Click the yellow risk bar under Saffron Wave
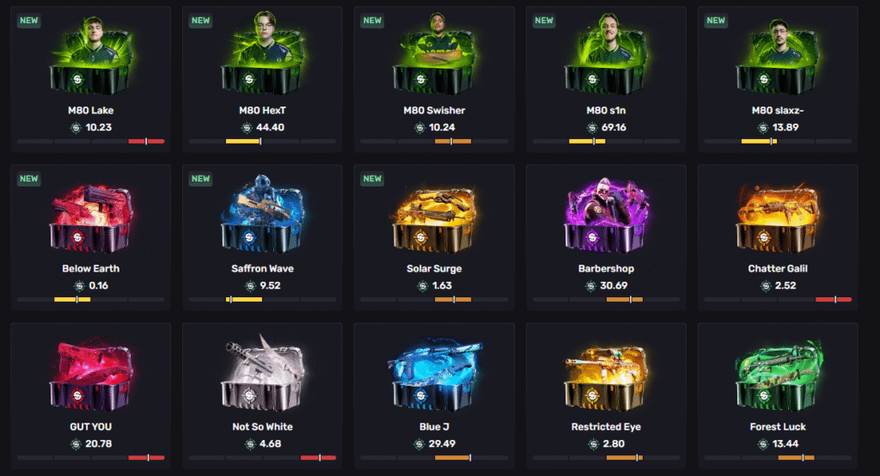 244,300
